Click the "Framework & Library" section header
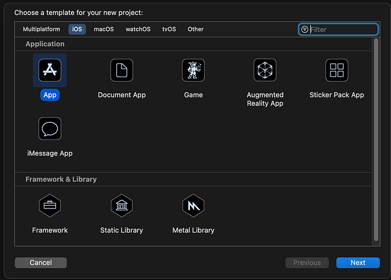 pos(61,179)
